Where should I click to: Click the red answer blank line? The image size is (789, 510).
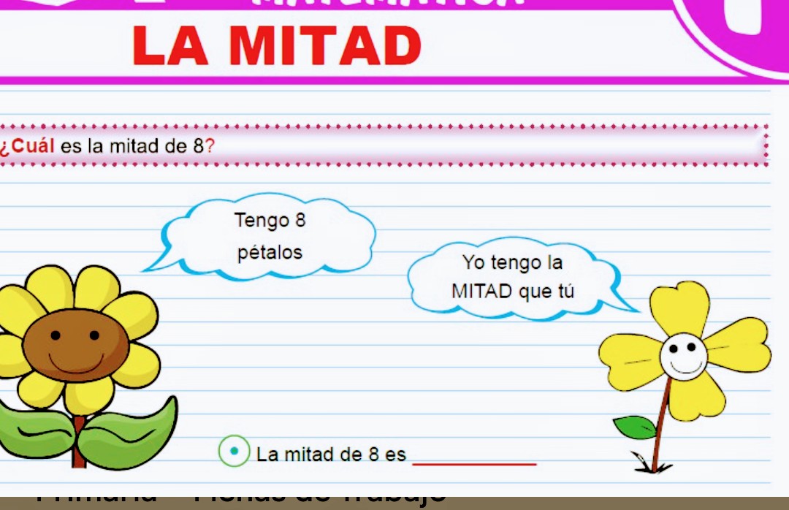click(475, 464)
